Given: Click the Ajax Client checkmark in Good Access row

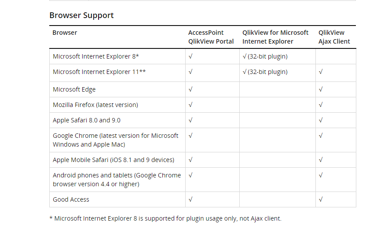Looking at the screenshot, I should coord(321,199).
